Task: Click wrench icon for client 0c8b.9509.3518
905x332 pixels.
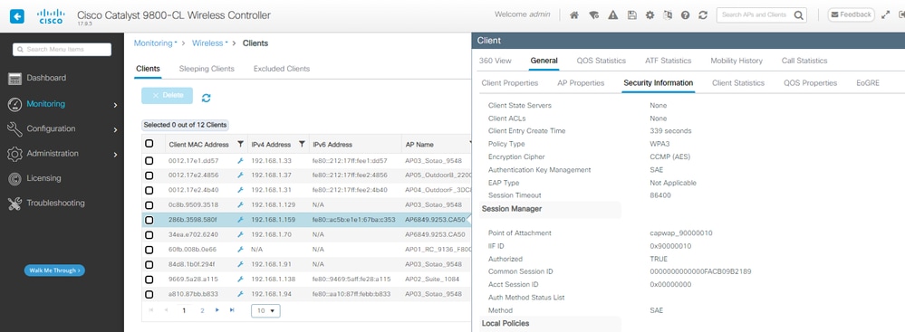Action: [x=240, y=204]
